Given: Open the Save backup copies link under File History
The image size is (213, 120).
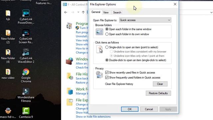Looking at the screenshot, I should (x=82, y=79).
